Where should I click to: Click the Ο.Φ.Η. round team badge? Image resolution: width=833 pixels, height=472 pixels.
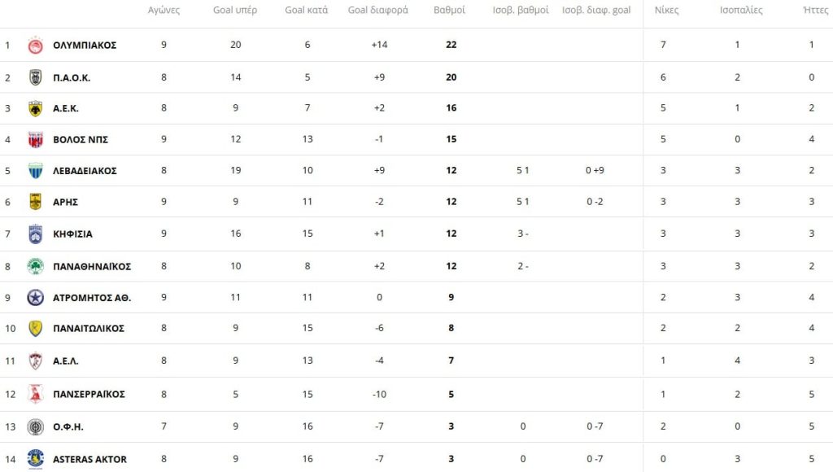(x=35, y=426)
